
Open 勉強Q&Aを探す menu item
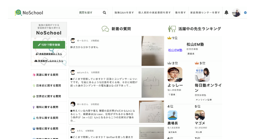point(124,13)
